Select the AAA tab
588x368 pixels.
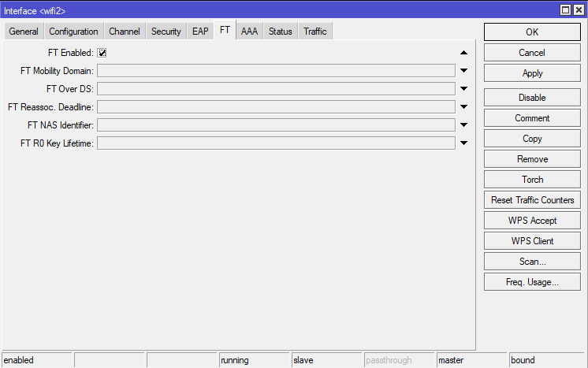(x=249, y=32)
